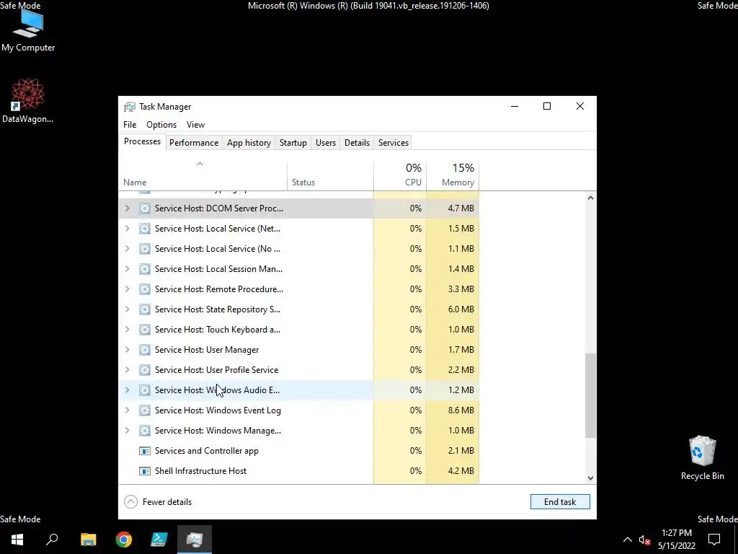
Task: Click the Task Manager title bar icon
Action: [130, 107]
